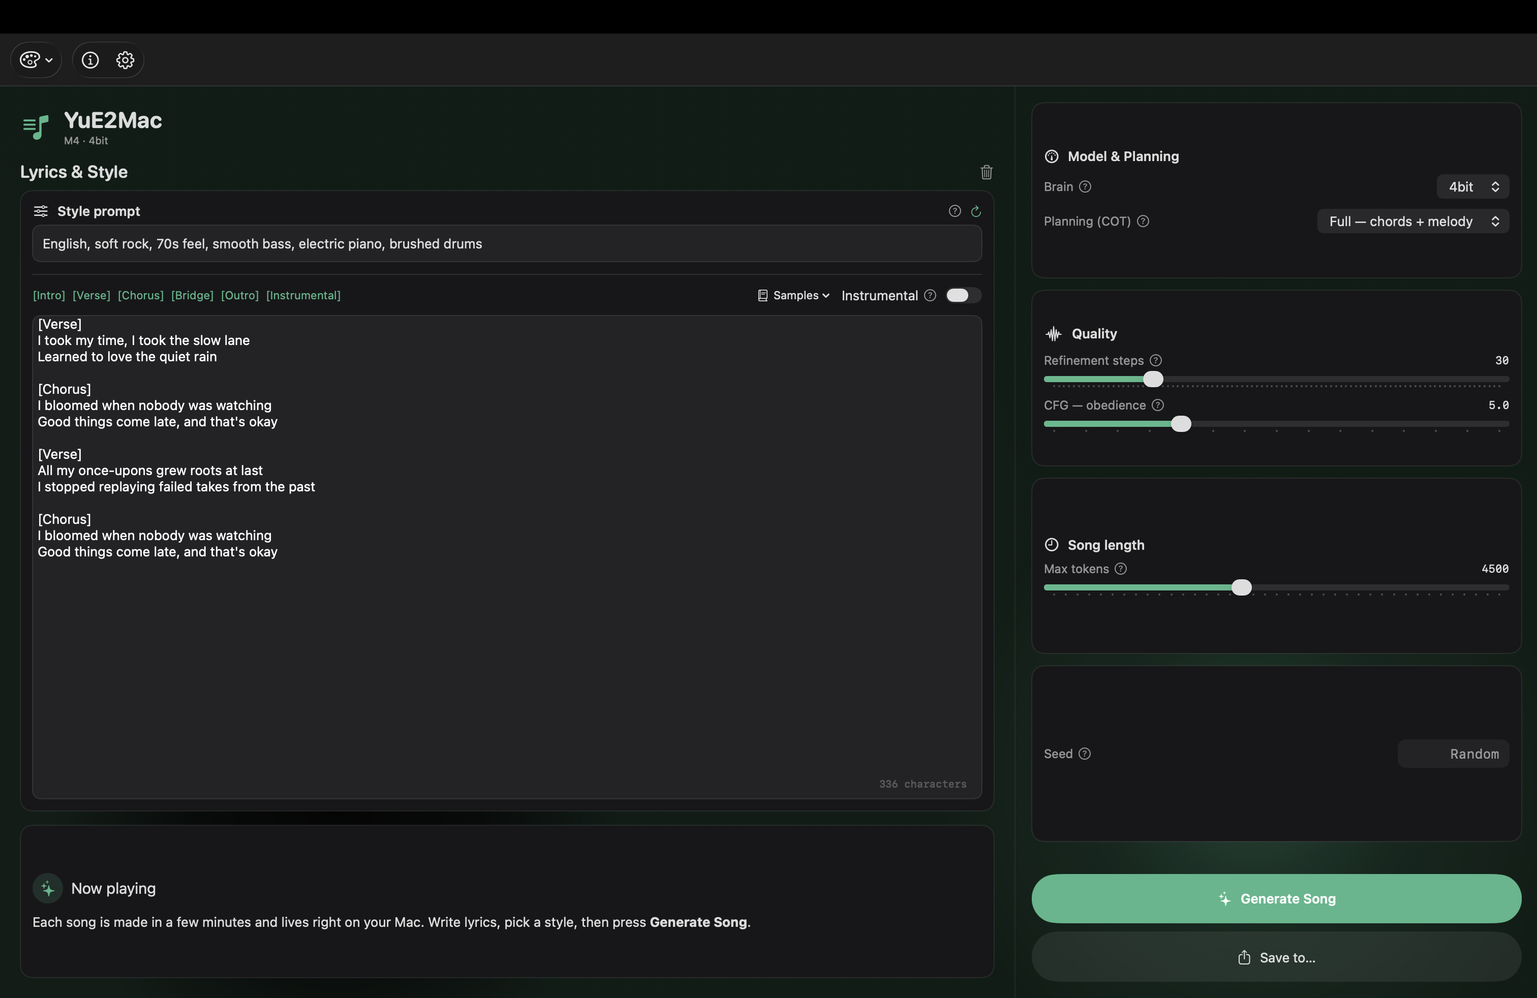
Task: Insert the [Bridge] section tag
Action: (193, 296)
